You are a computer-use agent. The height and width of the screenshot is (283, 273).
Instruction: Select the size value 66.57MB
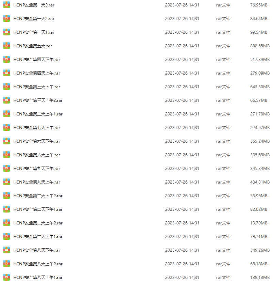[x=259, y=100]
